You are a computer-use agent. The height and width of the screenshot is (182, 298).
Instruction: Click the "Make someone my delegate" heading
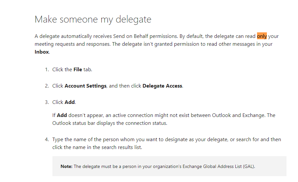pyautogui.click(x=93, y=19)
